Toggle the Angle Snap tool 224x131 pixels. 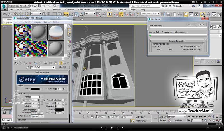coord(121,14)
